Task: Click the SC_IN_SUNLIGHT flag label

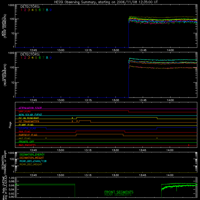Action: pos(29,118)
